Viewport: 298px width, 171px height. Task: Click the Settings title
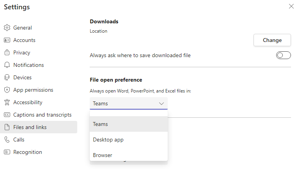pos(17,7)
